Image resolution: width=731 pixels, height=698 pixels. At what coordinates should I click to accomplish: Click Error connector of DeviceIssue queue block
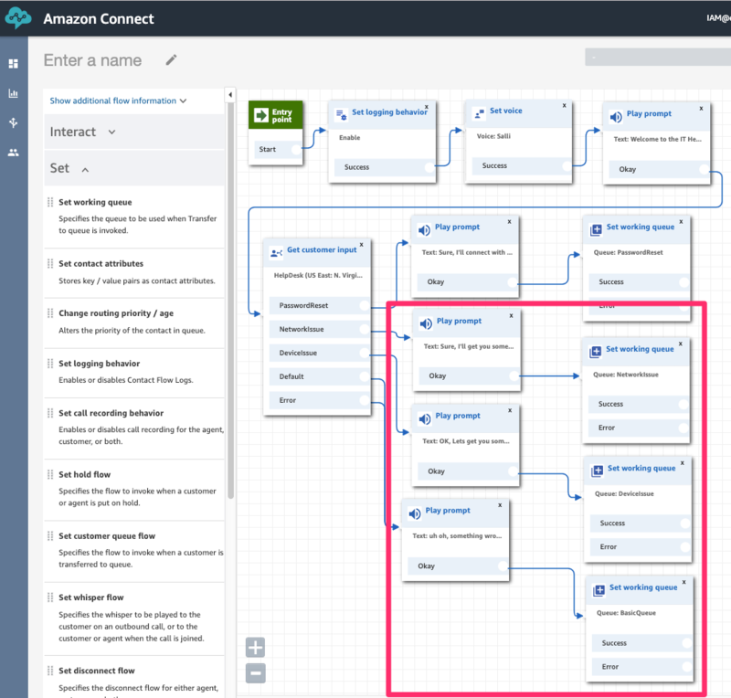click(x=685, y=546)
